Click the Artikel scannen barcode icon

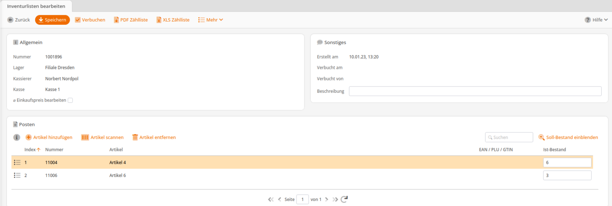coord(85,137)
